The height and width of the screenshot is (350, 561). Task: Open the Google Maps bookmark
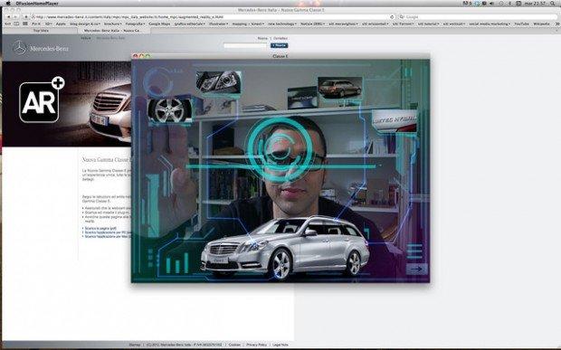159,24
